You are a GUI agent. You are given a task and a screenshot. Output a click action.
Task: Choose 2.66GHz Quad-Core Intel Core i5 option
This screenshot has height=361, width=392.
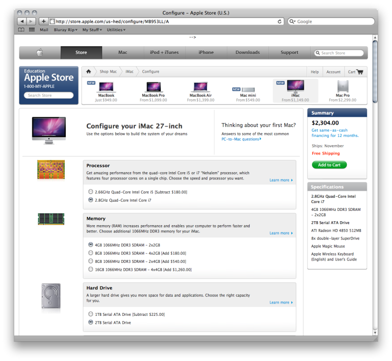(x=91, y=192)
